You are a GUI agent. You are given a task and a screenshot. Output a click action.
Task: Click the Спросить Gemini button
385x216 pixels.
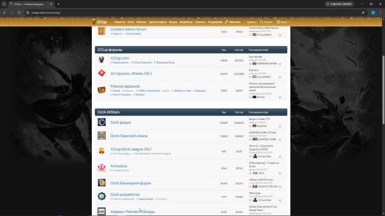coord(339,4)
